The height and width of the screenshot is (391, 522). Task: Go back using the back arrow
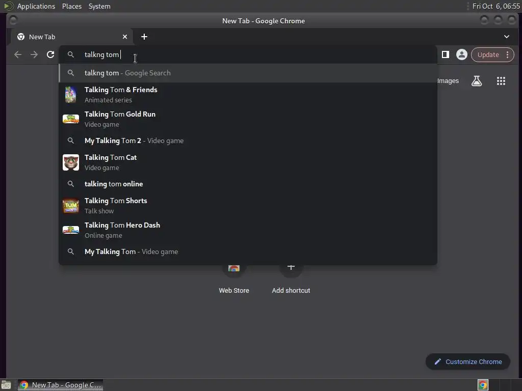coord(18,54)
